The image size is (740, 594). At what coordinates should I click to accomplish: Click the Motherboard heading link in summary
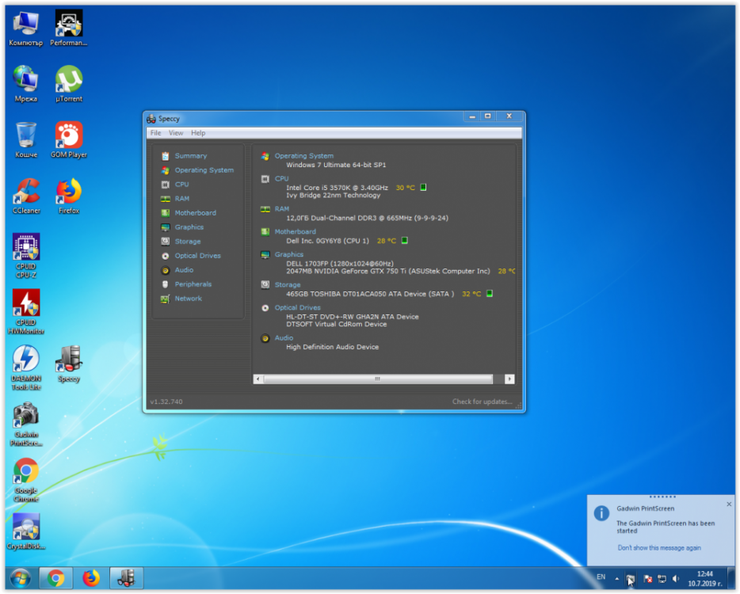(296, 231)
